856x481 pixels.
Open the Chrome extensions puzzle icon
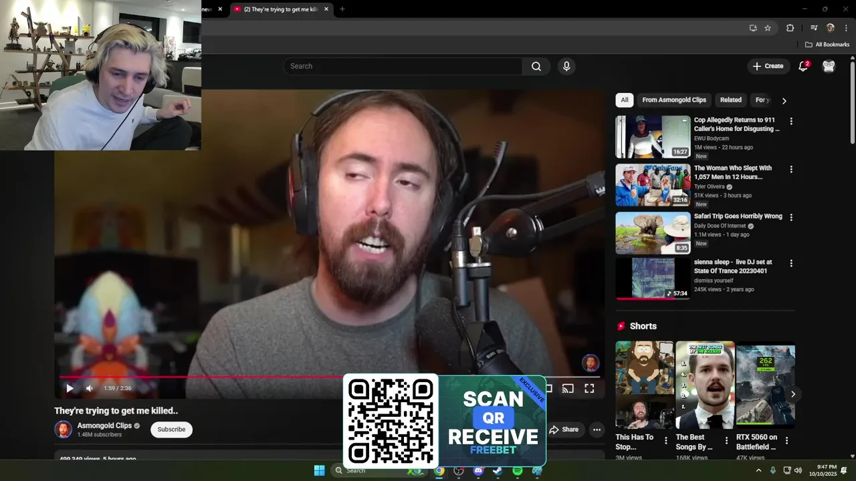790,28
